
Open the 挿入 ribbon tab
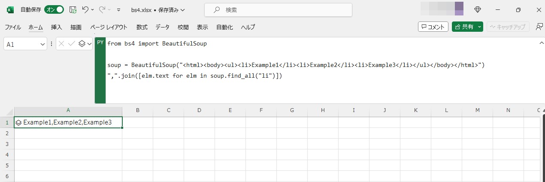tap(57, 27)
